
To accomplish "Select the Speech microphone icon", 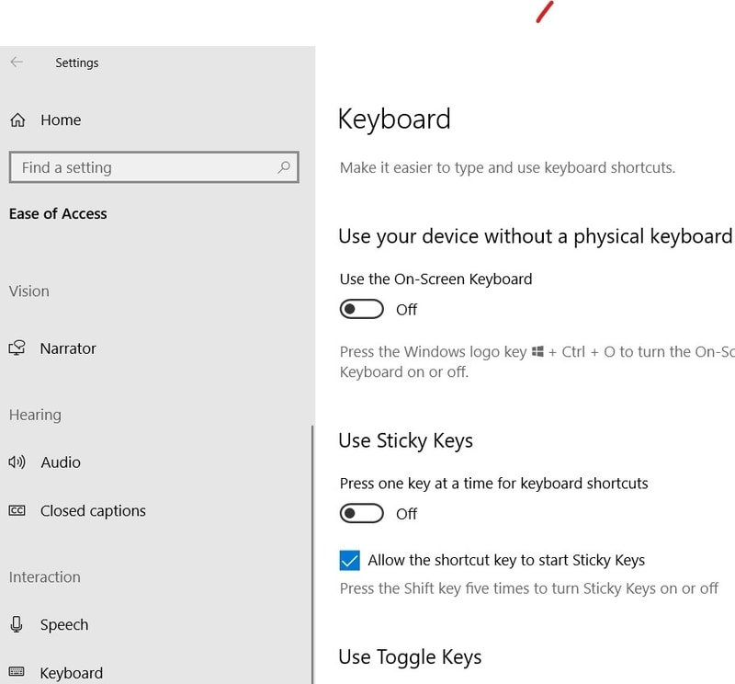I will (x=17, y=624).
